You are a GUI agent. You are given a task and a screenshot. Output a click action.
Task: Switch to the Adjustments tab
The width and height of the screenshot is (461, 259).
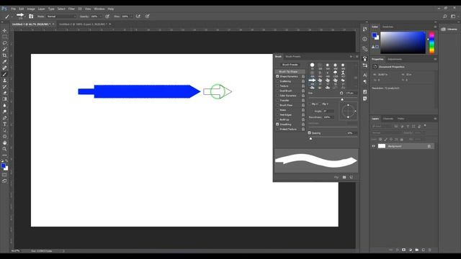(x=395, y=59)
